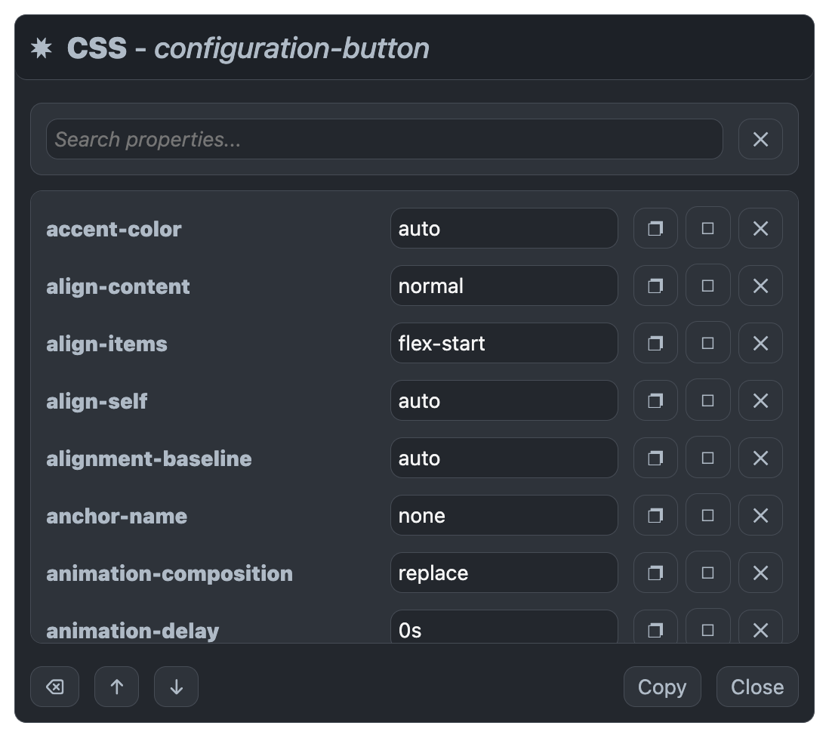
Task: Click the asterisk icon in the header
Action: pos(42,48)
